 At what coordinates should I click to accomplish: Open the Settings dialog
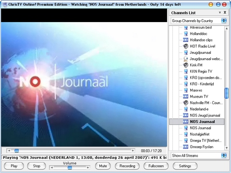185,166
